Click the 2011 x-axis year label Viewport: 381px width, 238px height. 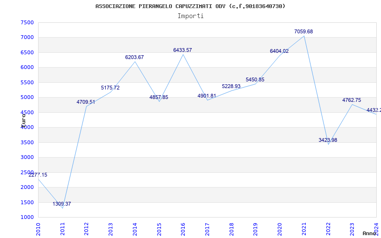coord(62,229)
